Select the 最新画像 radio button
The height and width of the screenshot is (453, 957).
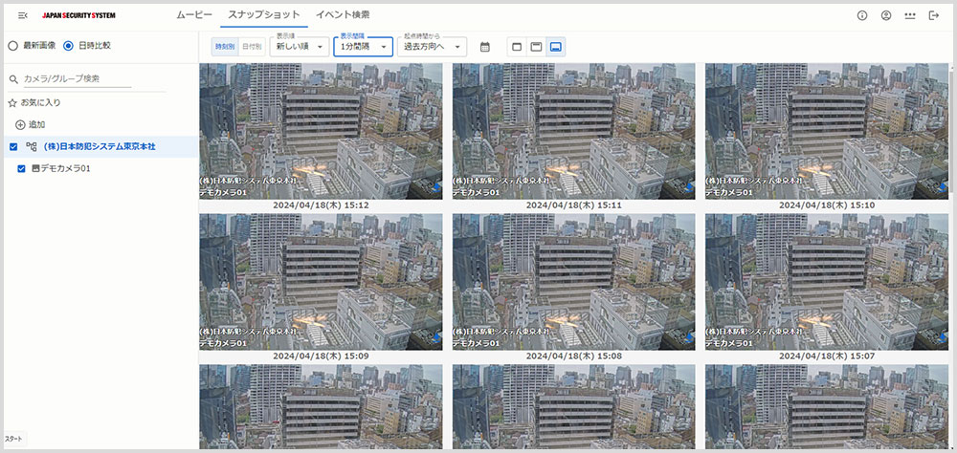click(x=12, y=46)
